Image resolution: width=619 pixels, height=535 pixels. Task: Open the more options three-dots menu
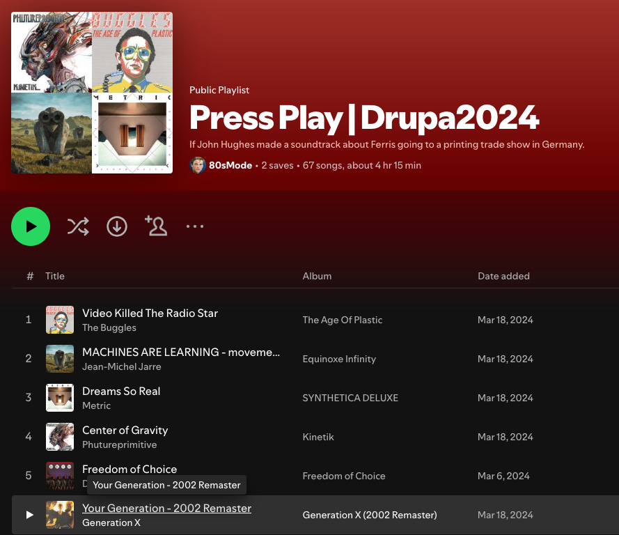pyautogui.click(x=195, y=226)
